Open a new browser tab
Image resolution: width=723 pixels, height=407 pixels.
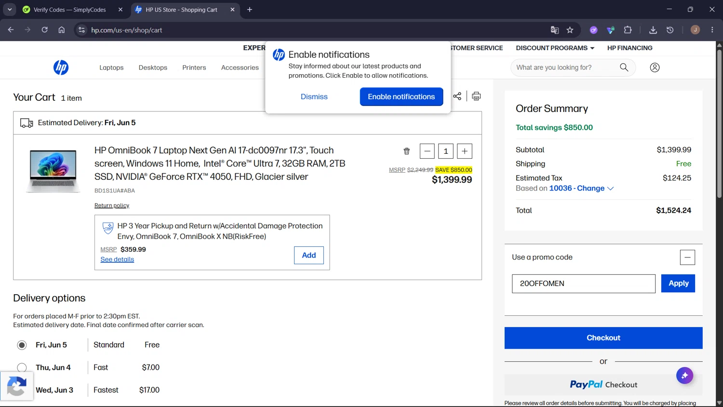pos(250,10)
